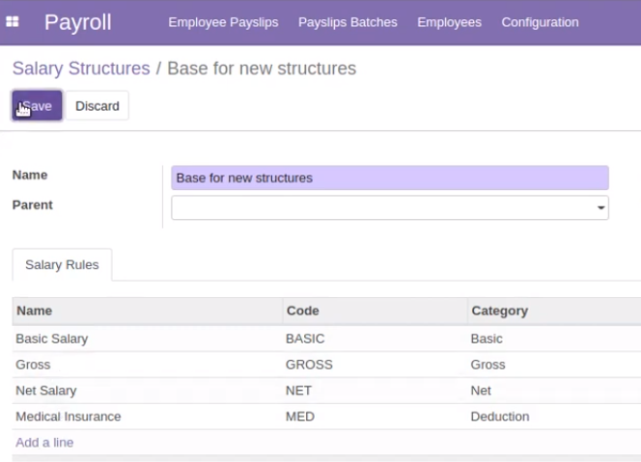Open the Employees menu
The image size is (641, 462).
click(449, 22)
